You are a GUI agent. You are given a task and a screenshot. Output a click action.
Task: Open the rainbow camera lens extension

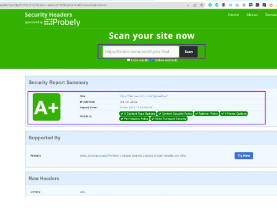coord(224,5)
